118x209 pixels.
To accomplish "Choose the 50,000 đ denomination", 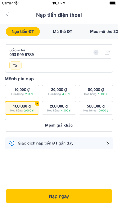I will 96,92.
